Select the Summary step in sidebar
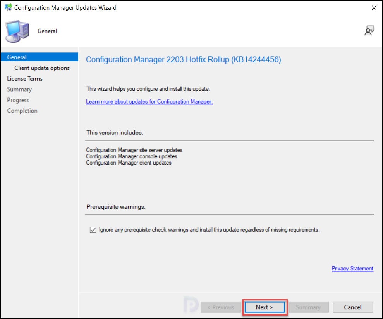Viewport: 383px width, 319px height. [19, 89]
